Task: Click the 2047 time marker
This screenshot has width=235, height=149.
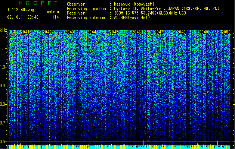Action: coord(159,32)
